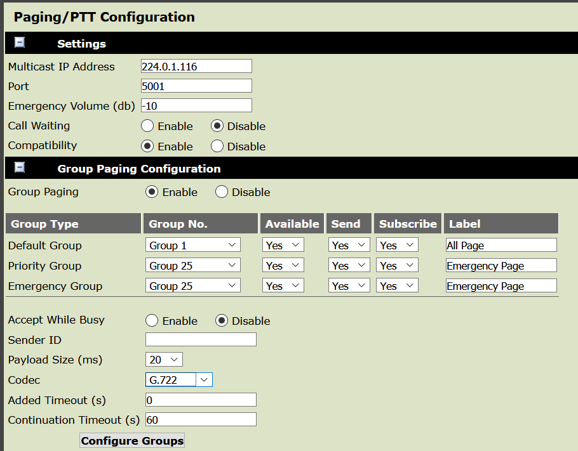This screenshot has width=578, height=451.
Task: Click the Emergency Volume field
Action: point(196,106)
